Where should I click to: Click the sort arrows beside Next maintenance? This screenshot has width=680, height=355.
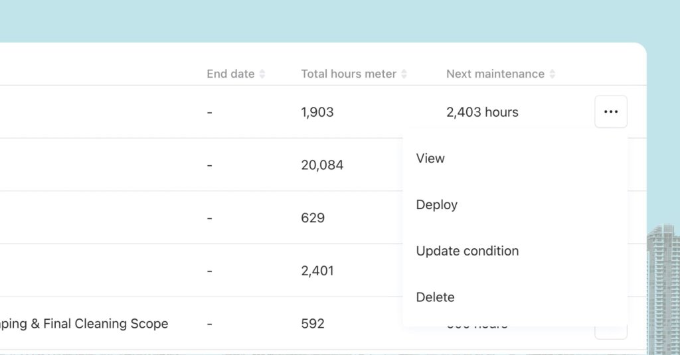[x=552, y=74]
